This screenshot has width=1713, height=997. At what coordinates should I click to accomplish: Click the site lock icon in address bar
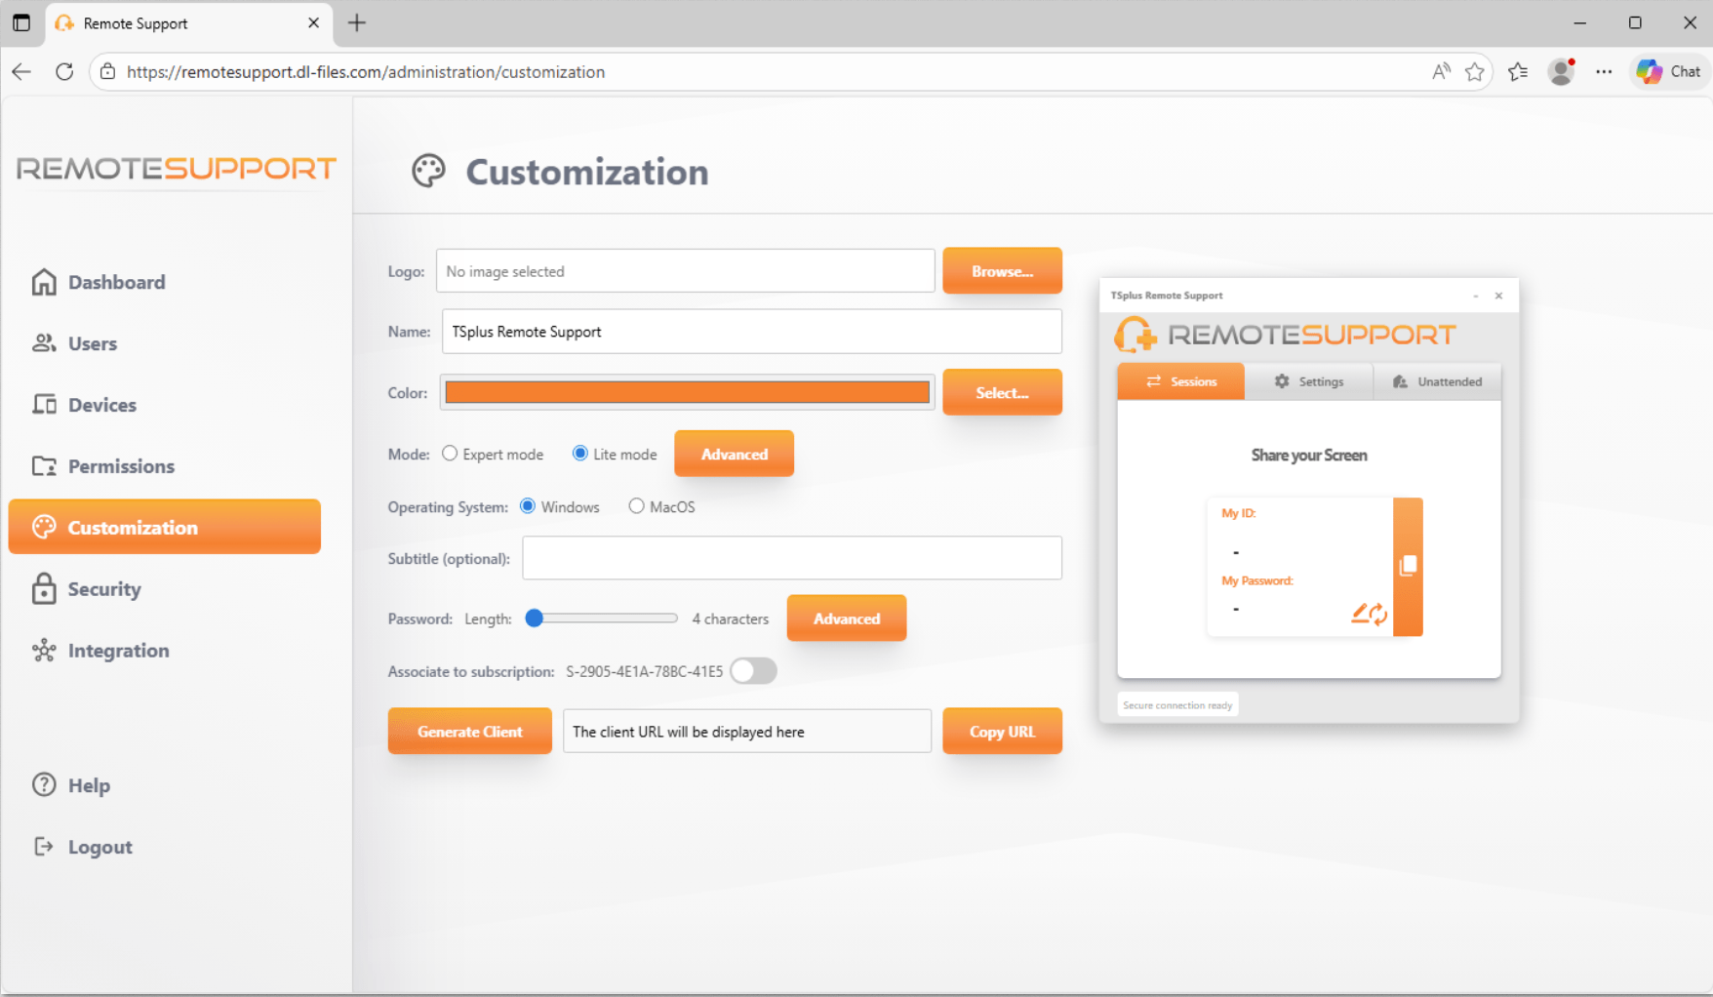pos(108,72)
